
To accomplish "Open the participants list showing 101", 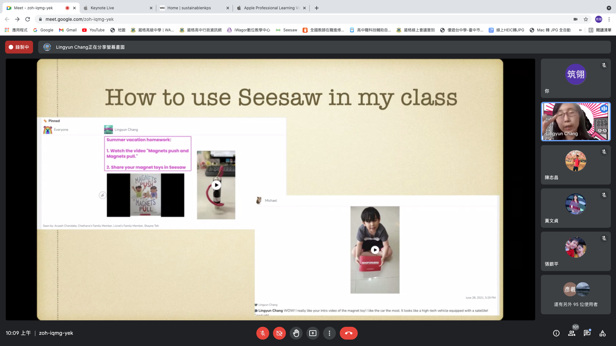I will click(572, 333).
